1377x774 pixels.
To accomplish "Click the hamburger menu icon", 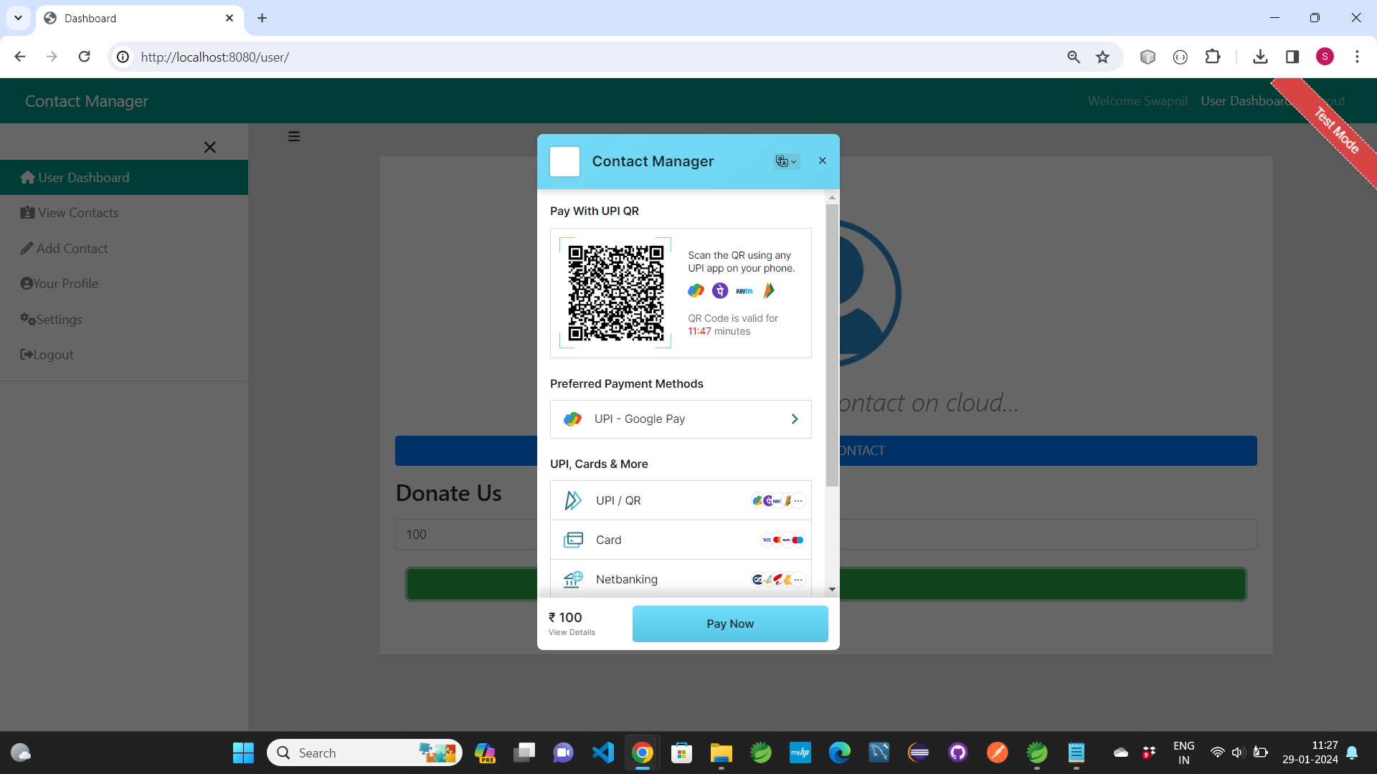I will (x=294, y=136).
